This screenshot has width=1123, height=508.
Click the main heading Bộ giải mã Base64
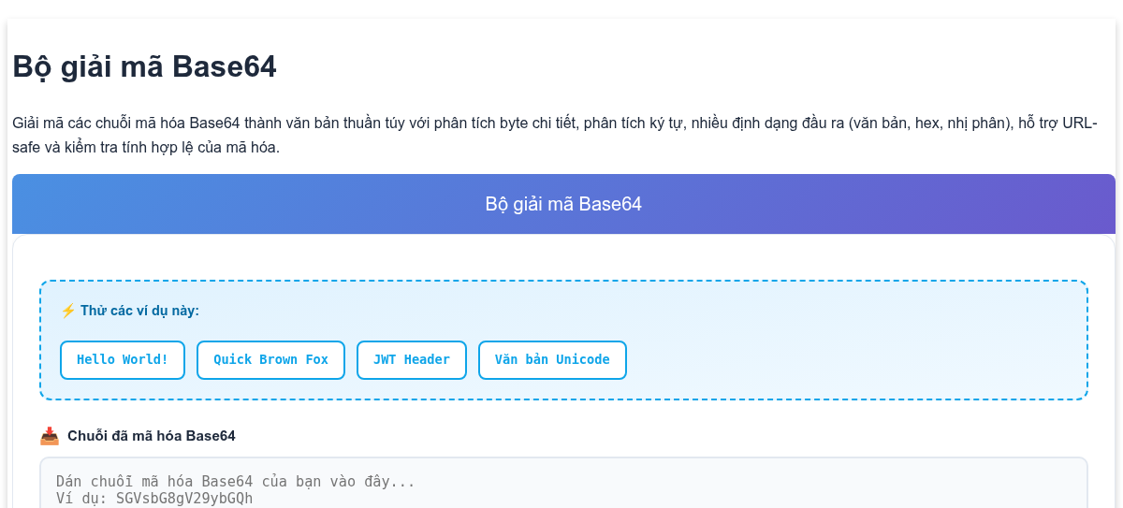point(144,67)
